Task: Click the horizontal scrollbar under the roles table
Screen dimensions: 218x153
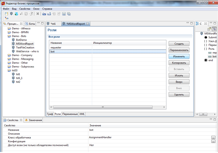Action: (x=101, y=107)
